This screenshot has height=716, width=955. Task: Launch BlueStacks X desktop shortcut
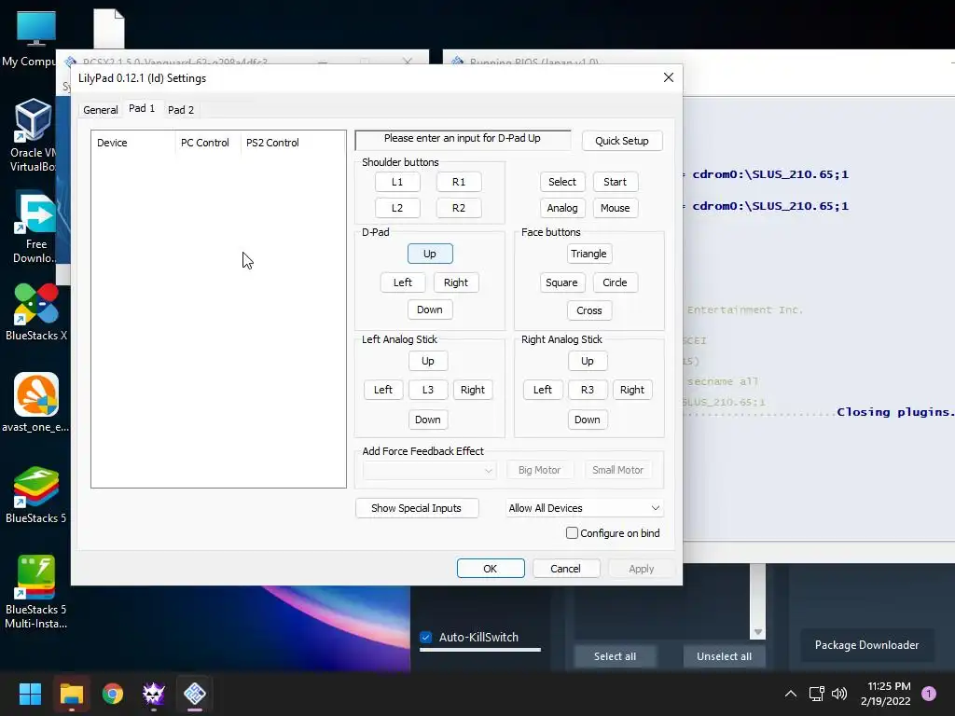tap(36, 311)
